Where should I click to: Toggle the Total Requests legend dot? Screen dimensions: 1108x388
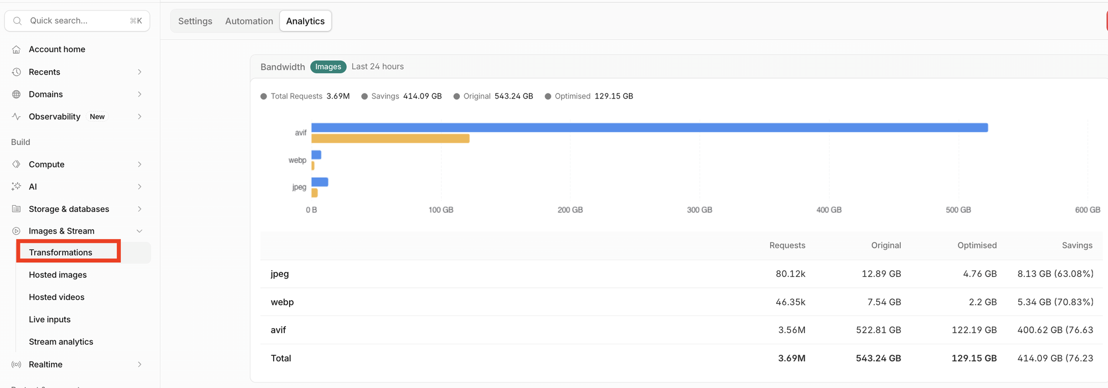tap(264, 96)
